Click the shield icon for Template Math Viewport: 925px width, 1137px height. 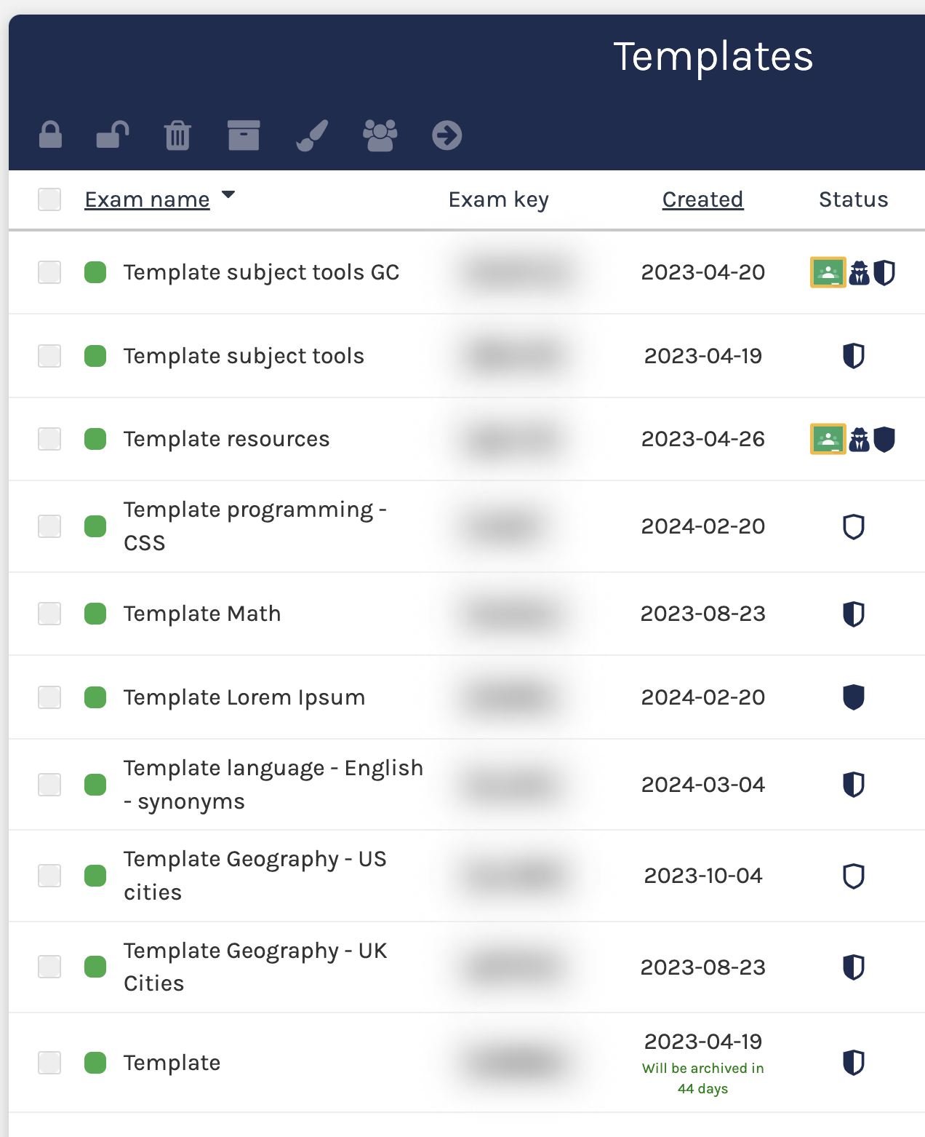(x=854, y=613)
